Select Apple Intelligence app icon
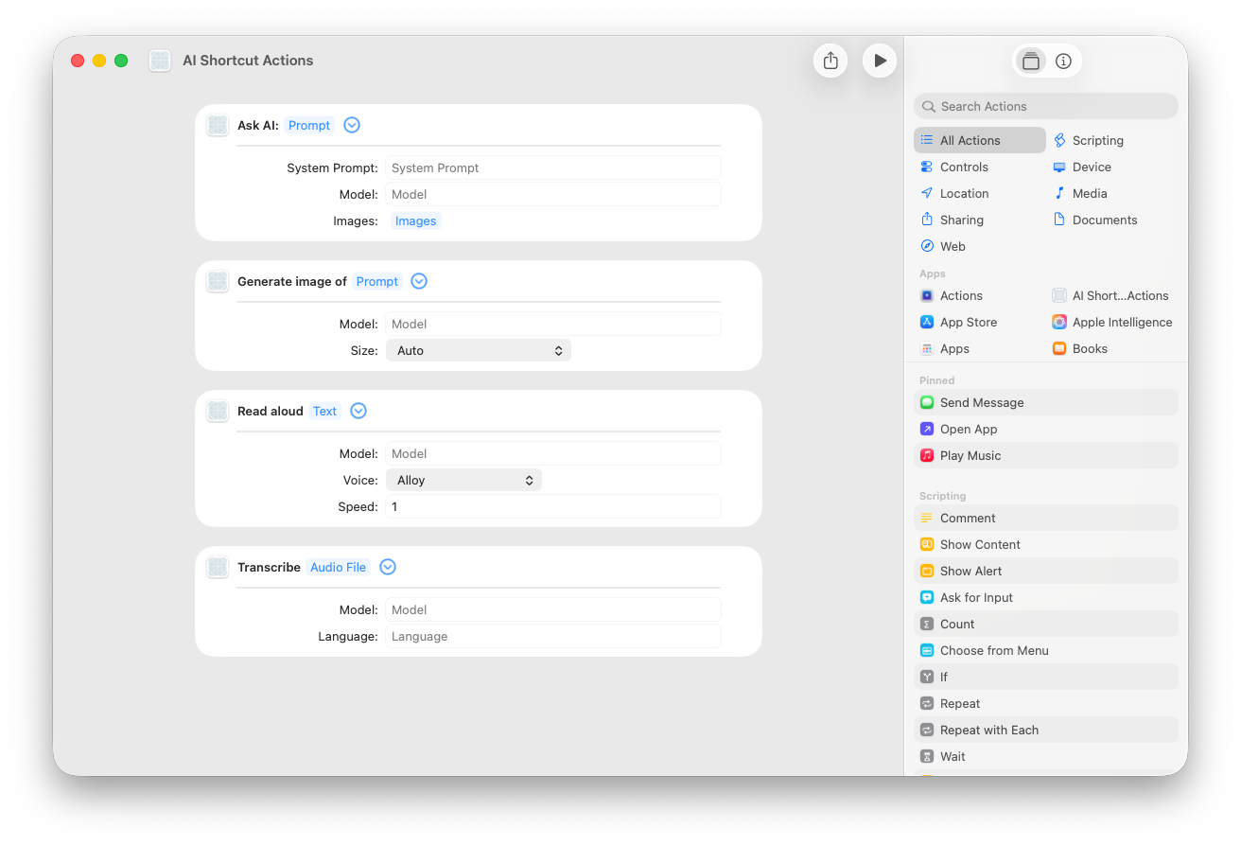 coord(1059,323)
